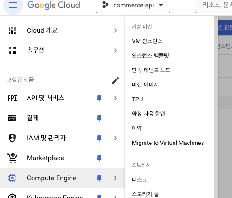
Task: Click the Google Cloud logo
Action: point(53,5)
